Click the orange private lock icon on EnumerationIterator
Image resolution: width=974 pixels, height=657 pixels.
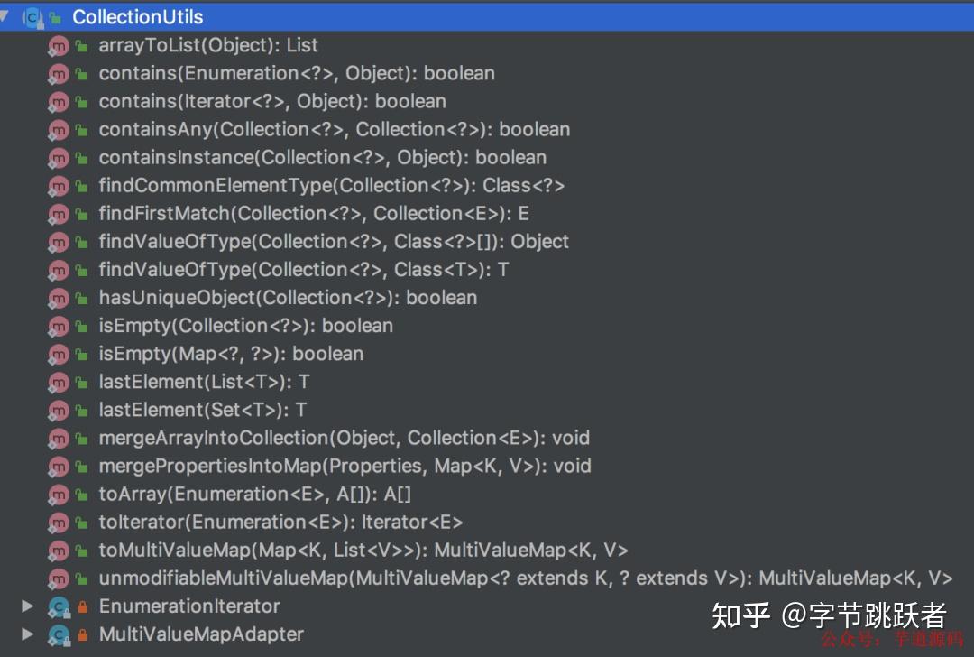[82, 606]
